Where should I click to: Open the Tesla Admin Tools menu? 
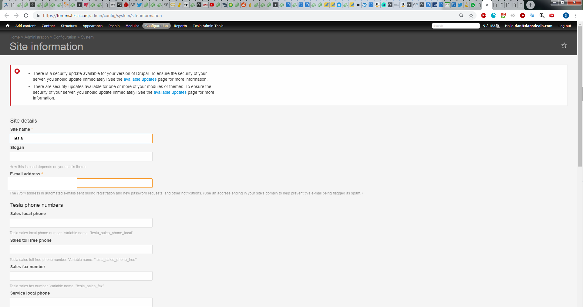coord(208,26)
